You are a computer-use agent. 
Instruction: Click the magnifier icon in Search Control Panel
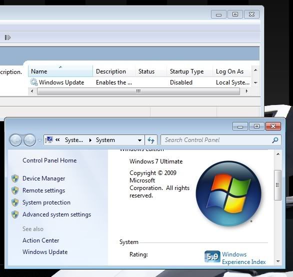coord(275,140)
